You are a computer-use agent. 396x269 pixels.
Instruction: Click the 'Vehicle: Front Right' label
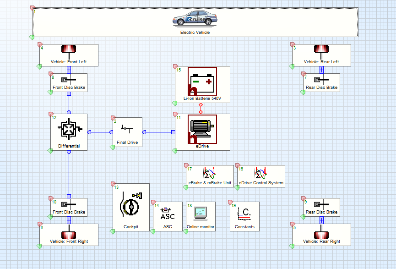click(69, 241)
